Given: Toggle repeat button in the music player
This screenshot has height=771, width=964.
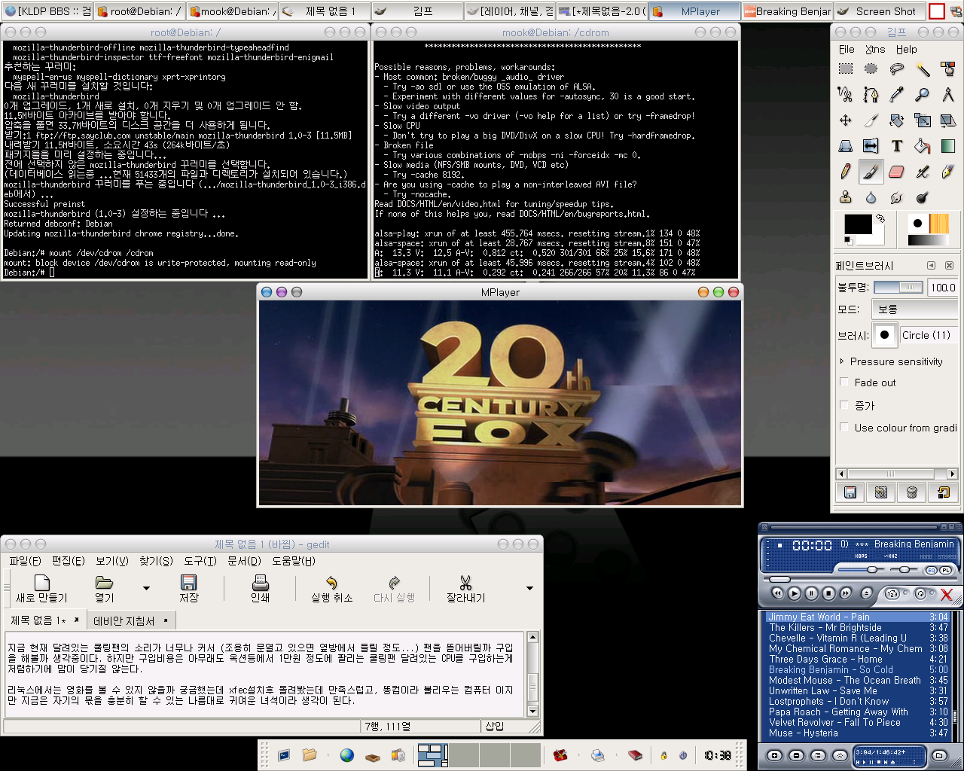Looking at the screenshot, I should pos(921,593).
